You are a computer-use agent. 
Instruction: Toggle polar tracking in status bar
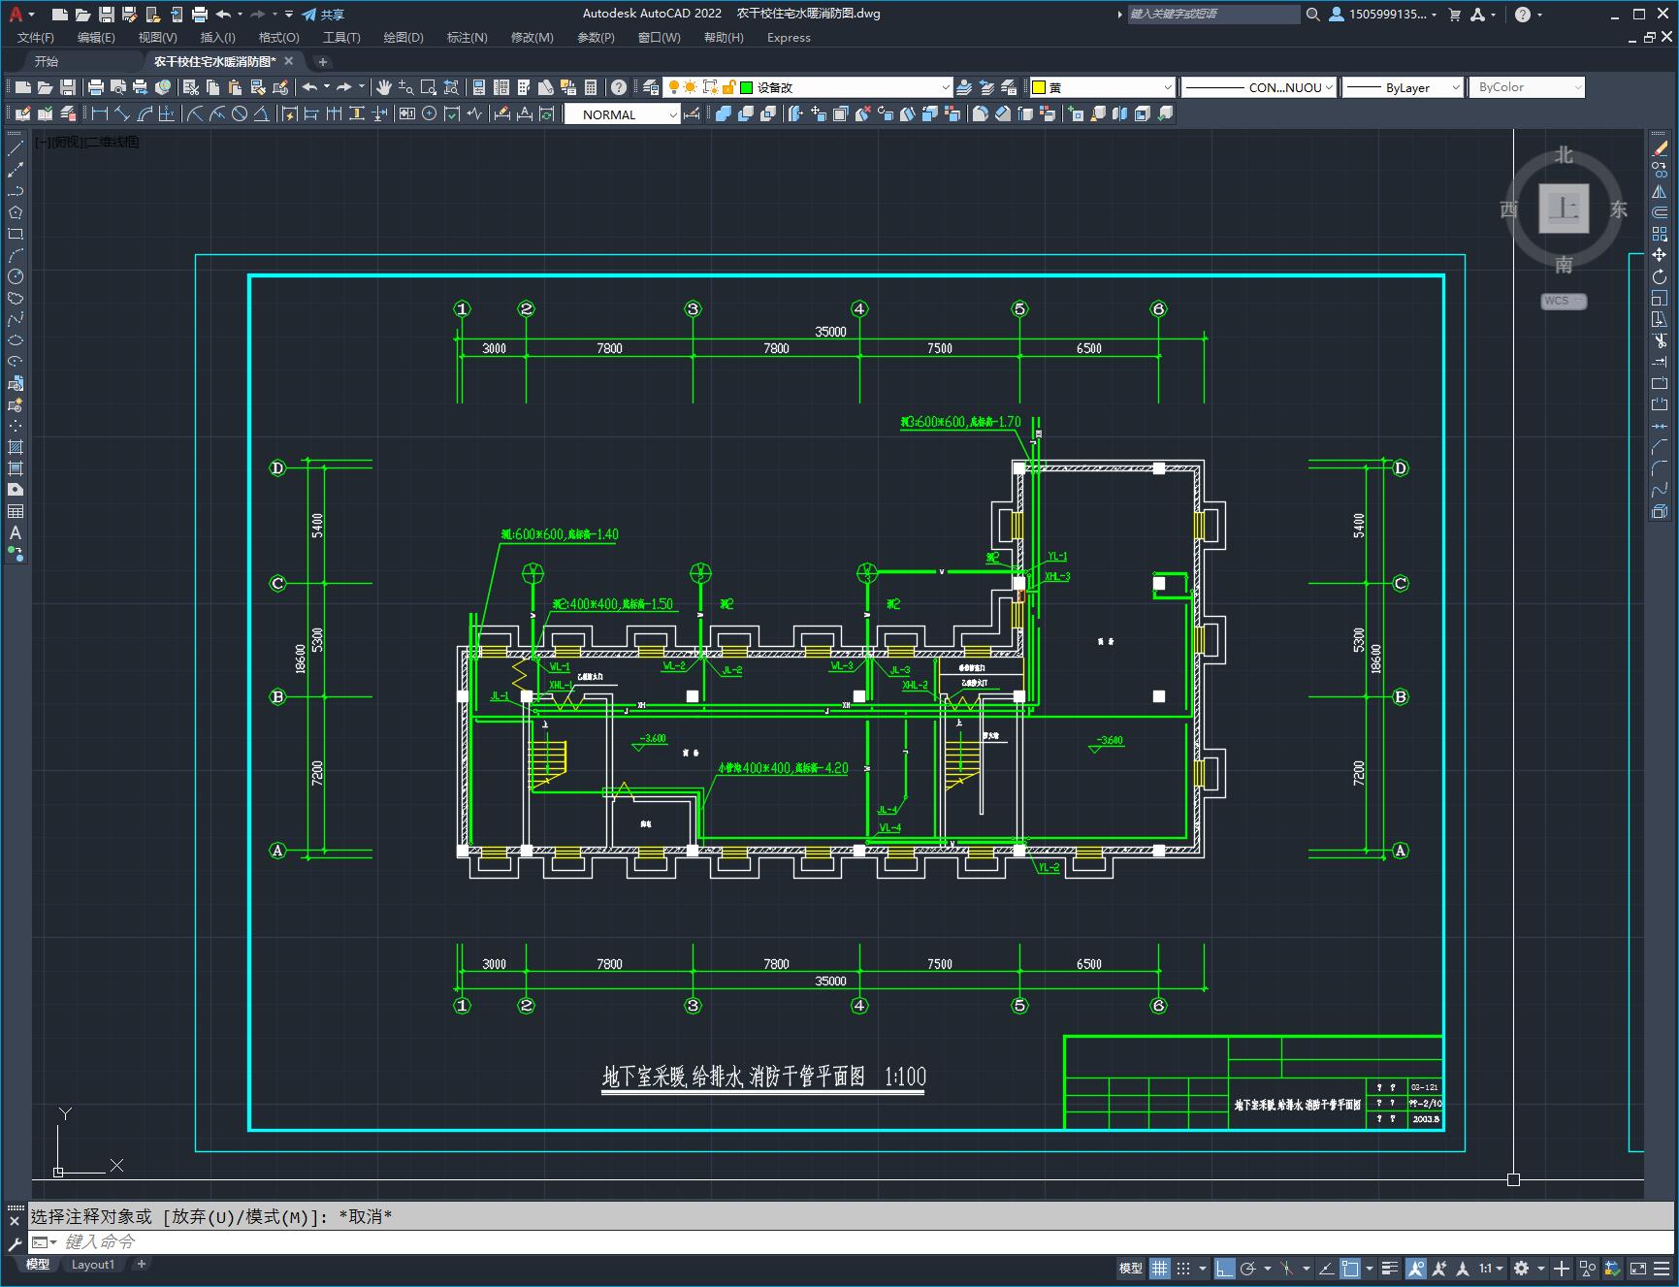click(1248, 1268)
